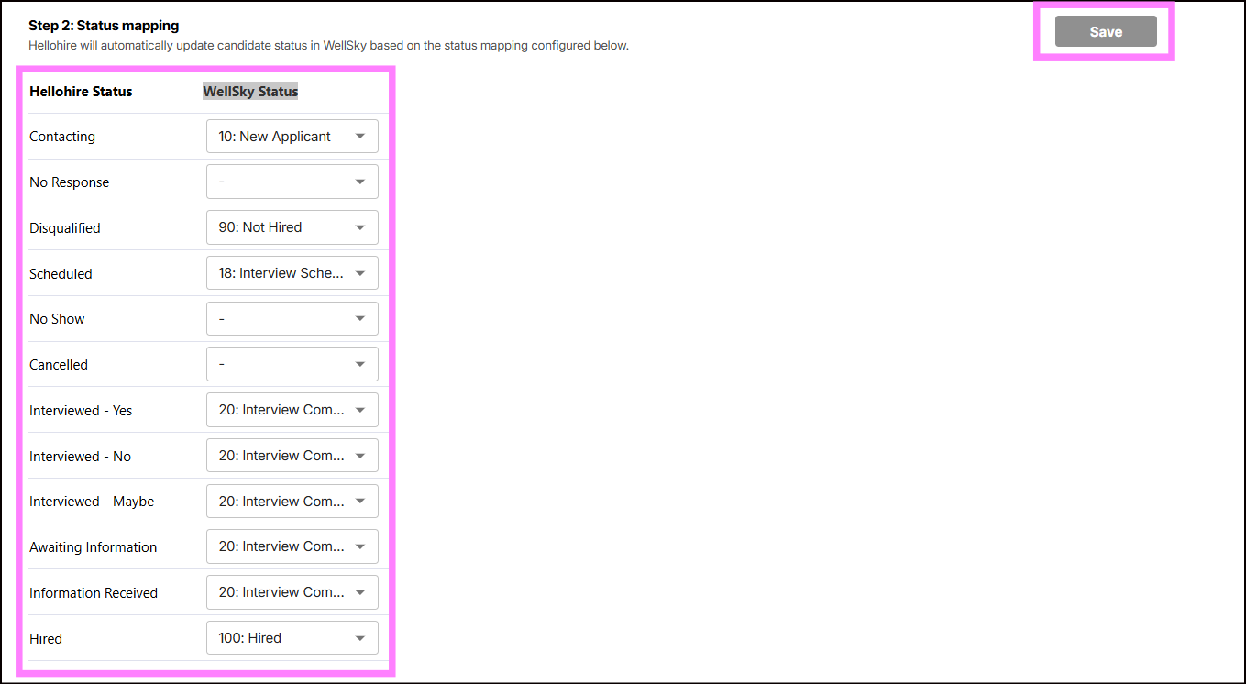Open the Interviewed - No dropdown
The height and width of the screenshot is (684, 1246).
pyautogui.click(x=292, y=456)
